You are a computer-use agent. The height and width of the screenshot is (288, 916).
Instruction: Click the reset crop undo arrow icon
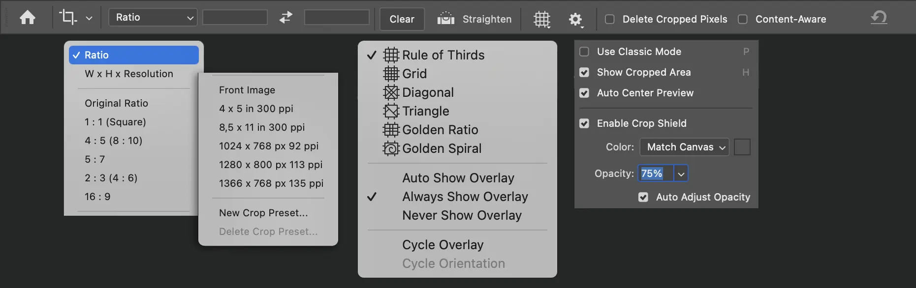(879, 18)
